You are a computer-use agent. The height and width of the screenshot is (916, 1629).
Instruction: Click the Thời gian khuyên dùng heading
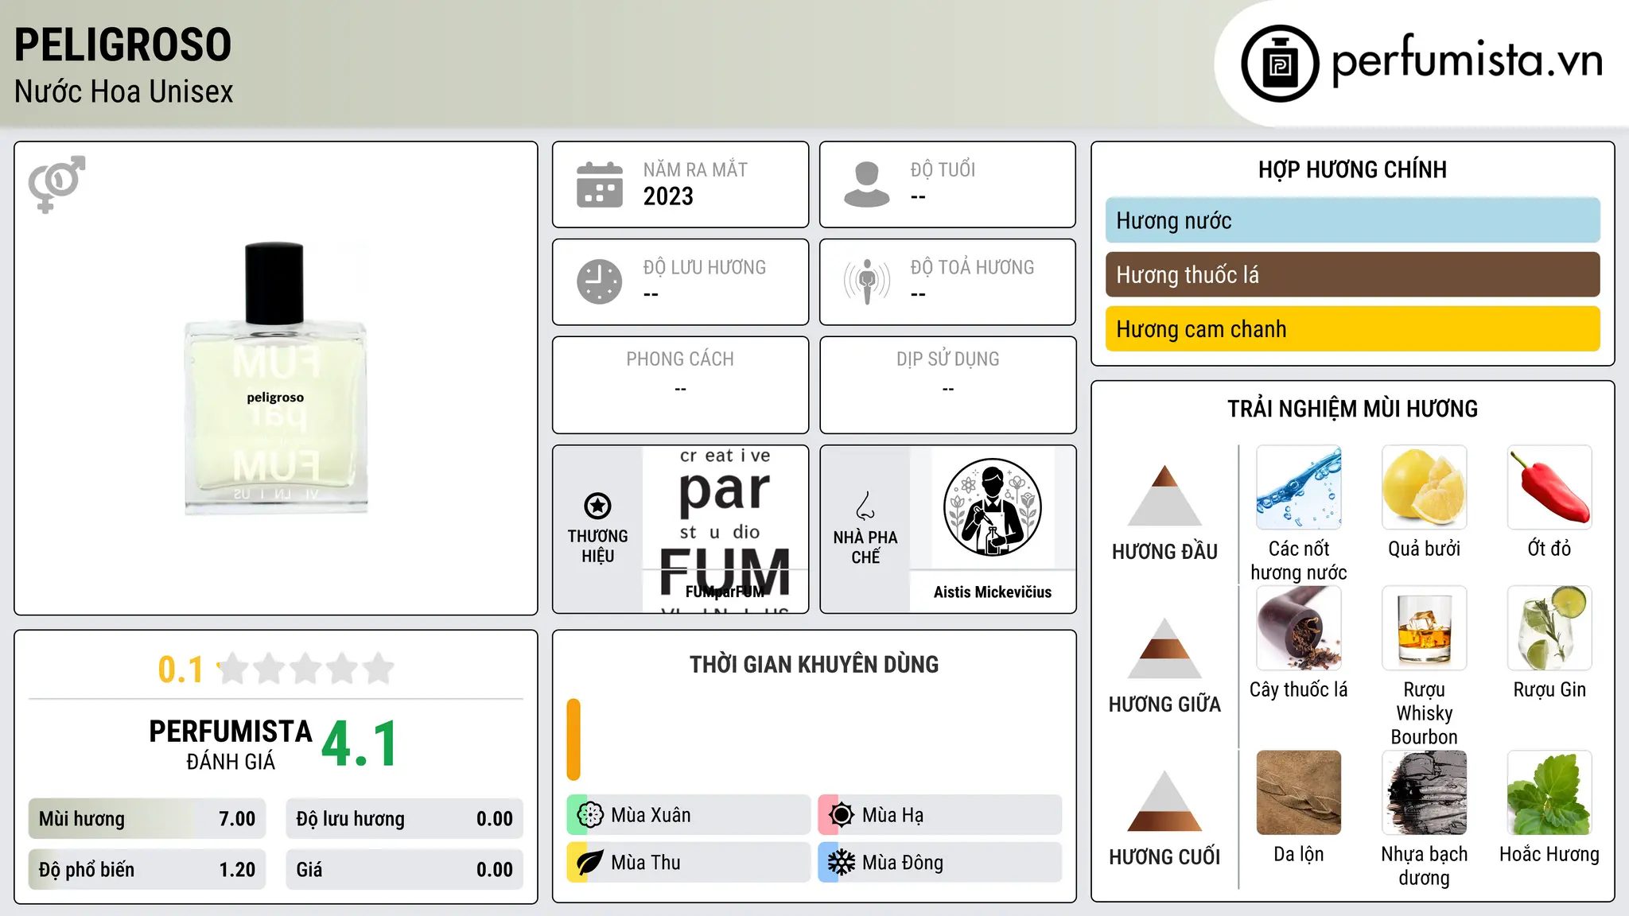tap(814, 664)
